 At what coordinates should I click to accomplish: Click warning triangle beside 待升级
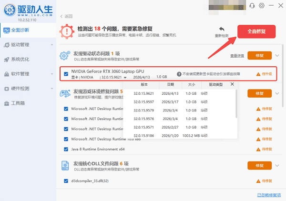[x=258, y=74]
